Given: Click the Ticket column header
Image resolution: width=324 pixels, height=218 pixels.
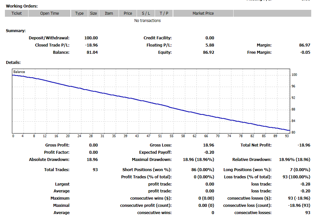Looking at the screenshot, I should [x=17, y=13].
